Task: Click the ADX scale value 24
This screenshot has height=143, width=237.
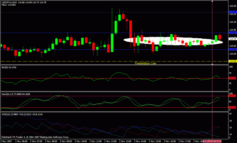Action: click(x=231, y=127)
